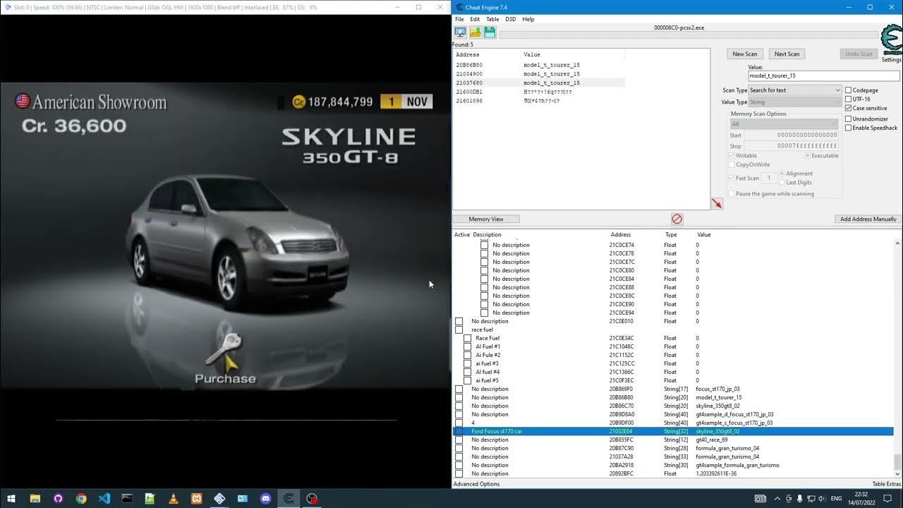This screenshot has width=903, height=508.
Task: Select found result at address 20B86B80
Action: click(x=539, y=65)
